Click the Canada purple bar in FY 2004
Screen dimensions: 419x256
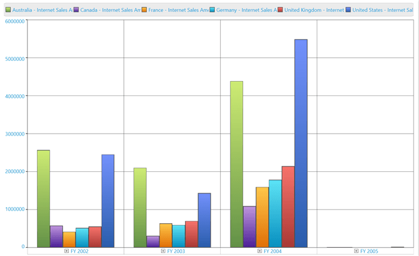tap(250, 227)
